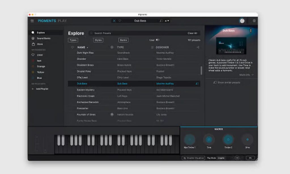Image resolution: width=290 pixels, height=174 pixels.
Task: Click the Dub Bass preview thumbnail image
Action: point(231,46)
